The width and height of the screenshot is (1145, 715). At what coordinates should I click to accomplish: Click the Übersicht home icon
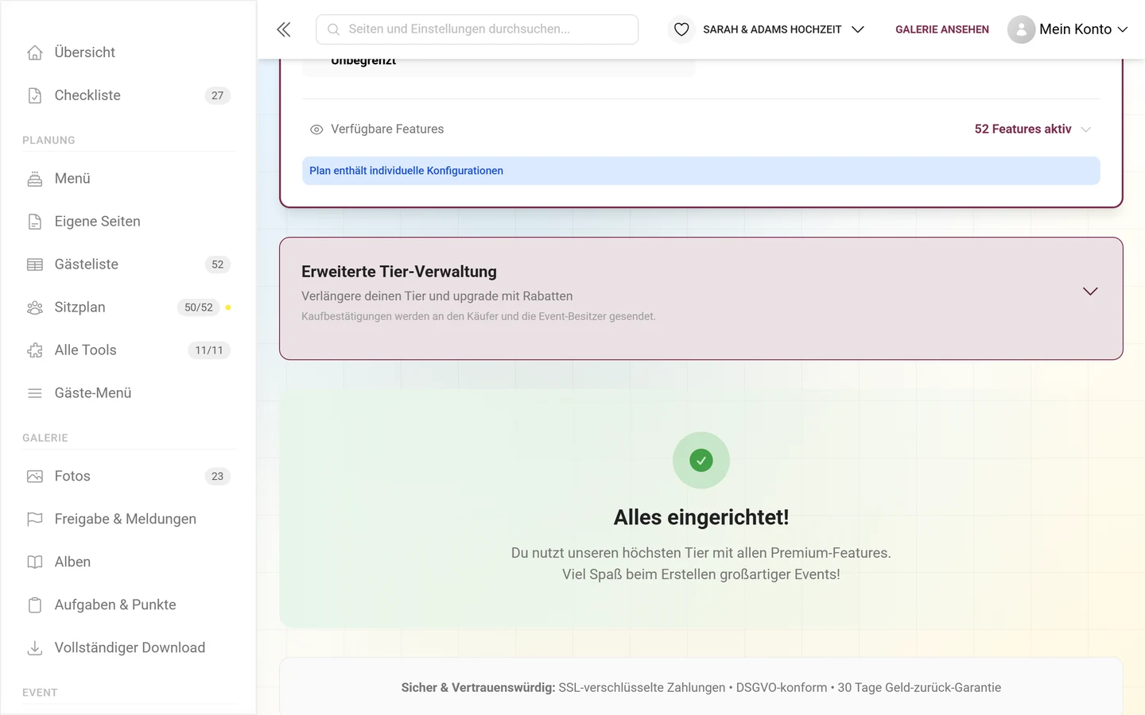tap(35, 52)
